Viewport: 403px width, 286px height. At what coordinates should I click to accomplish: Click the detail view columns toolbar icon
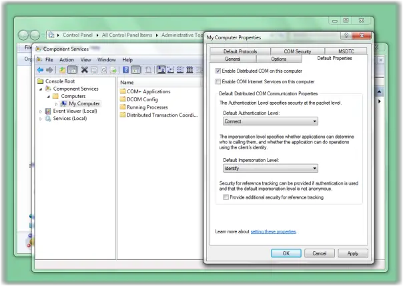coord(189,70)
